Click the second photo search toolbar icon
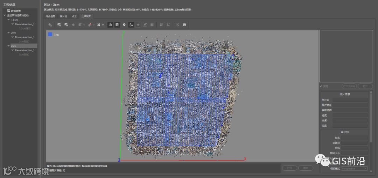This screenshot has height=178, width=378. tap(66, 25)
